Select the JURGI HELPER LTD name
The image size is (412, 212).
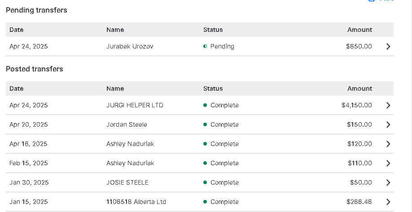click(135, 105)
